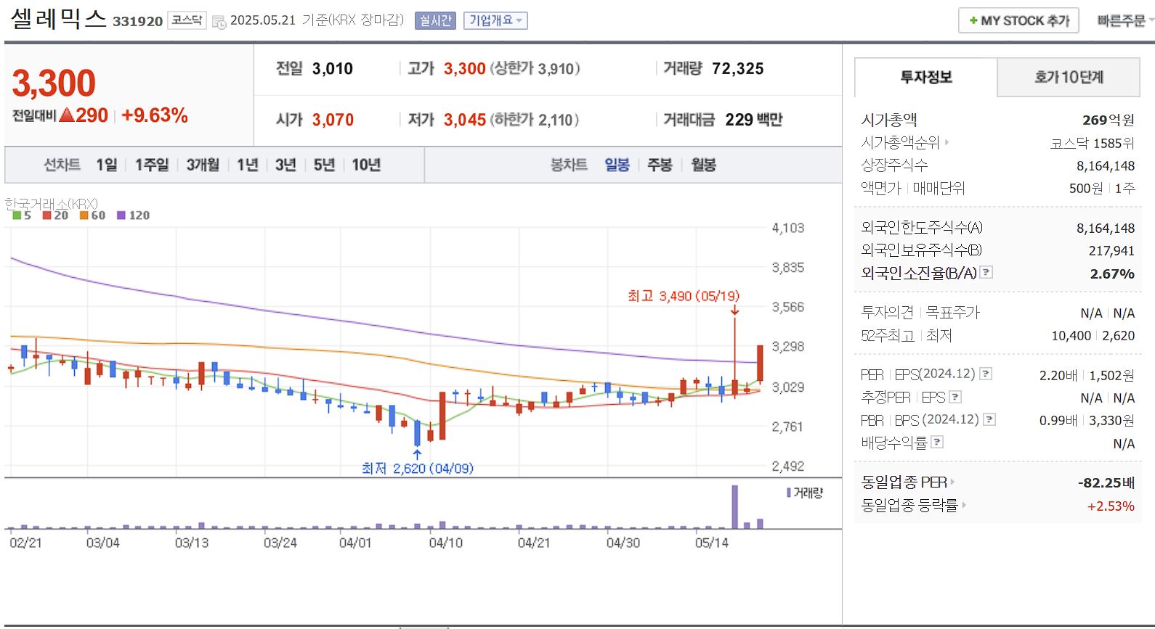Image resolution: width=1155 pixels, height=629 pixels.
Task: Select the 일봉 candle chart
Action: point(617,165)
